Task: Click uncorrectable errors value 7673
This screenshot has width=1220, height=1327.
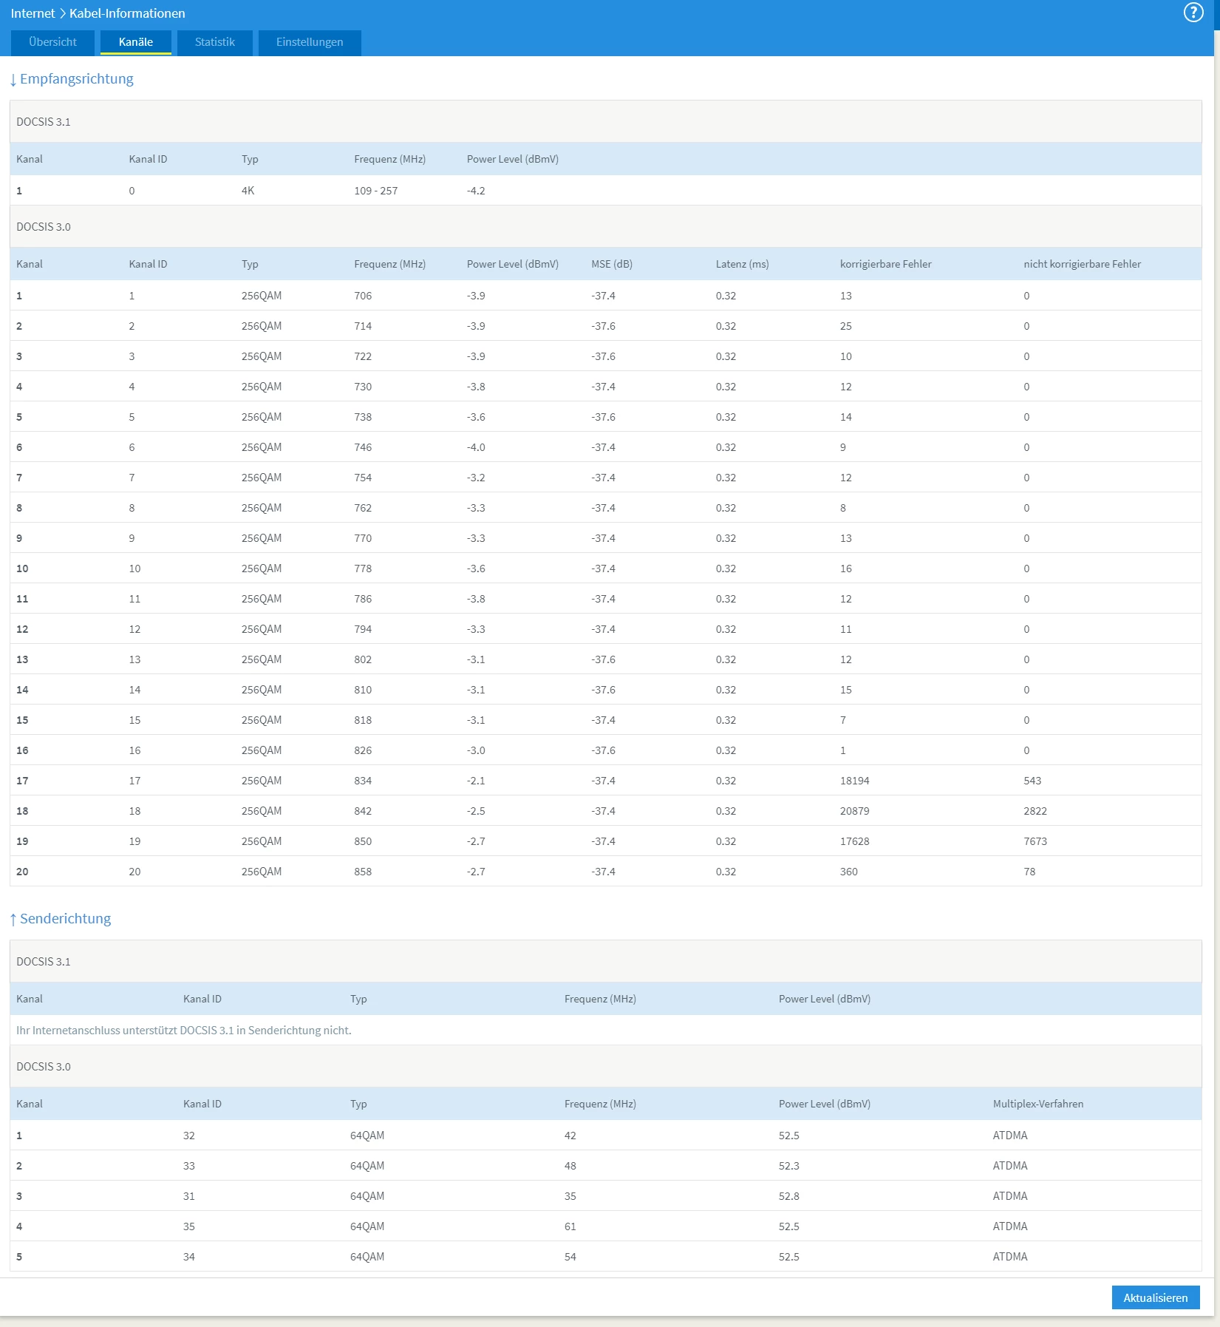Action: [x=1035, y=841]
